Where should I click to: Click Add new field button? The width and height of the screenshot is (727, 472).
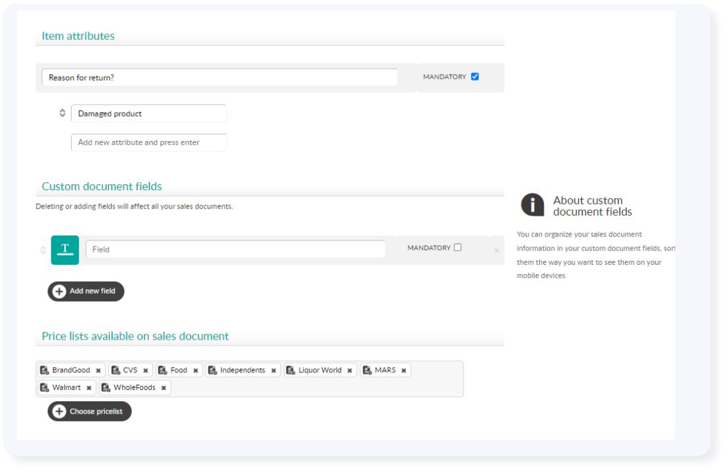(86, 292)
